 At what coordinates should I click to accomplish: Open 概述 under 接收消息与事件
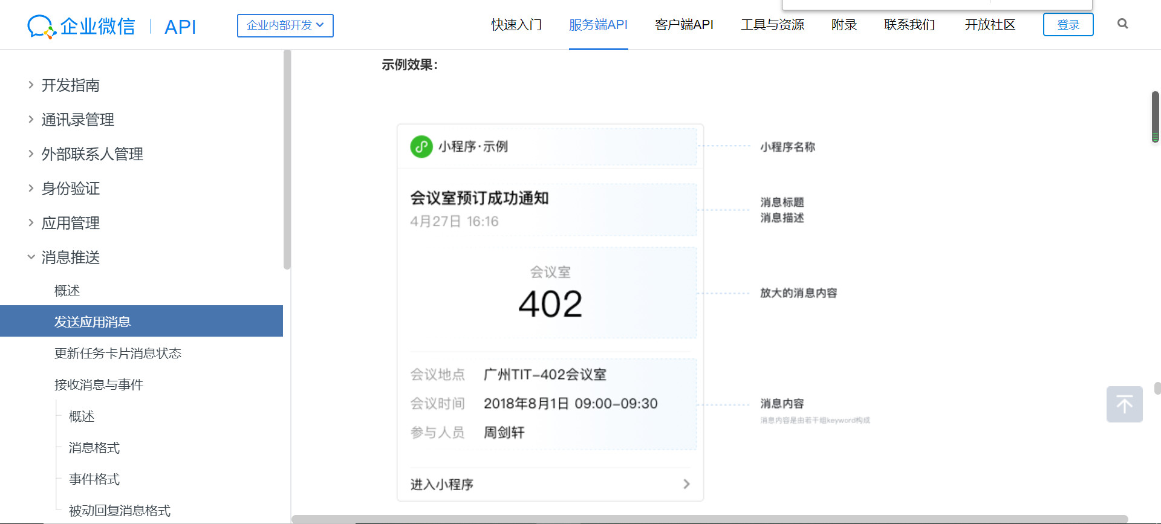click(x=82, y=416)
